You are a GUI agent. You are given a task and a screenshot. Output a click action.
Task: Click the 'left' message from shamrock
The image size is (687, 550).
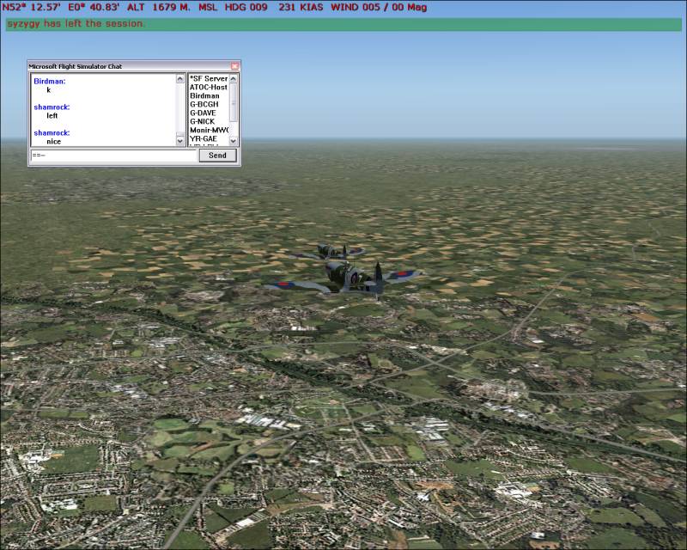(x=52, y=116)
